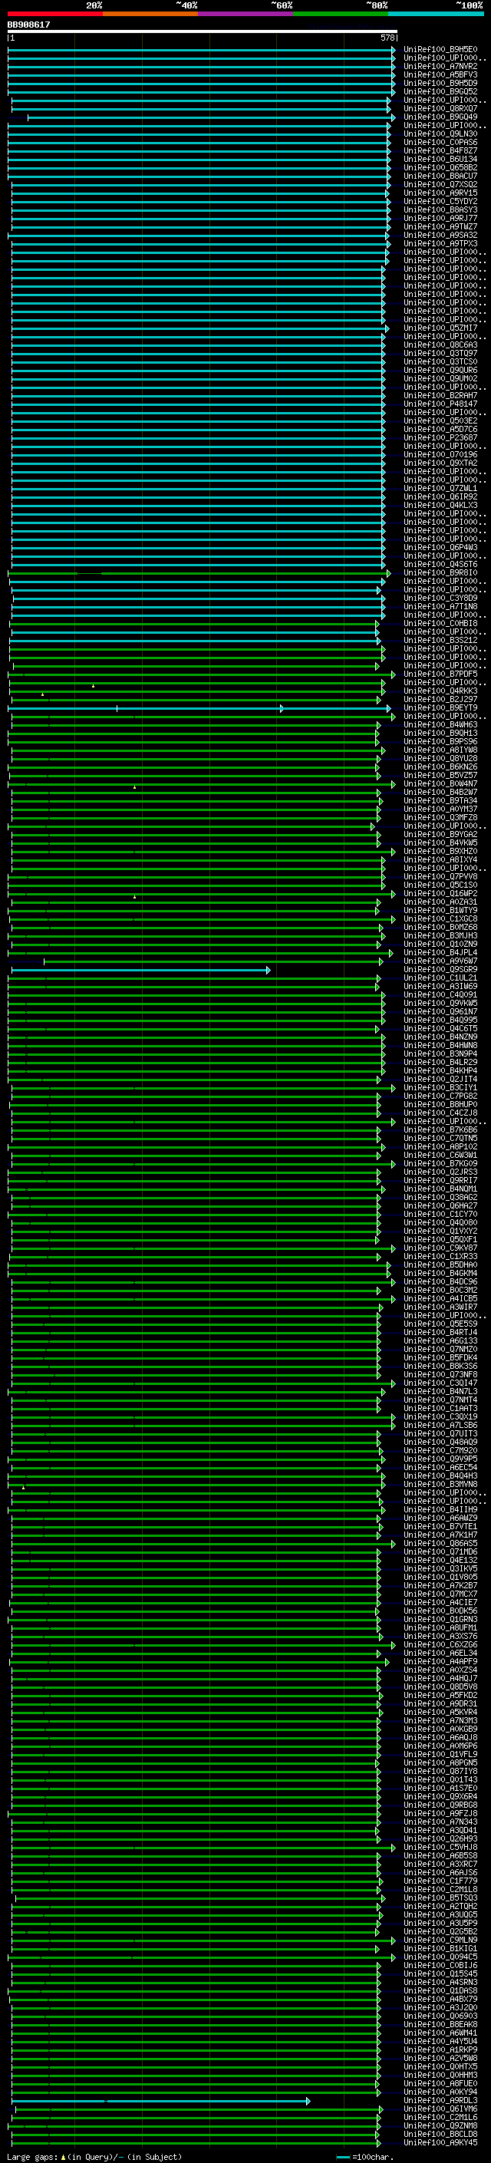
Task: Select label UniRef100_Q8C6A3
Action: [440, 345]
